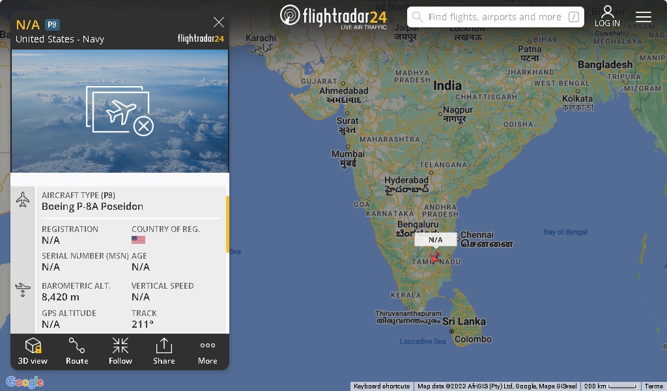The image size is (667, 391).
Task: Click the LOG IN user icon
Action: click(607, 16)
